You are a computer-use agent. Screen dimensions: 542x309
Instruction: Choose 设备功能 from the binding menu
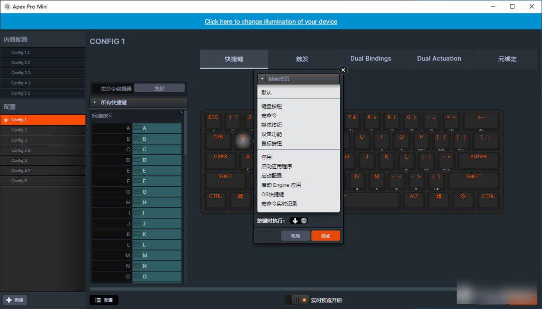(299, 134)
